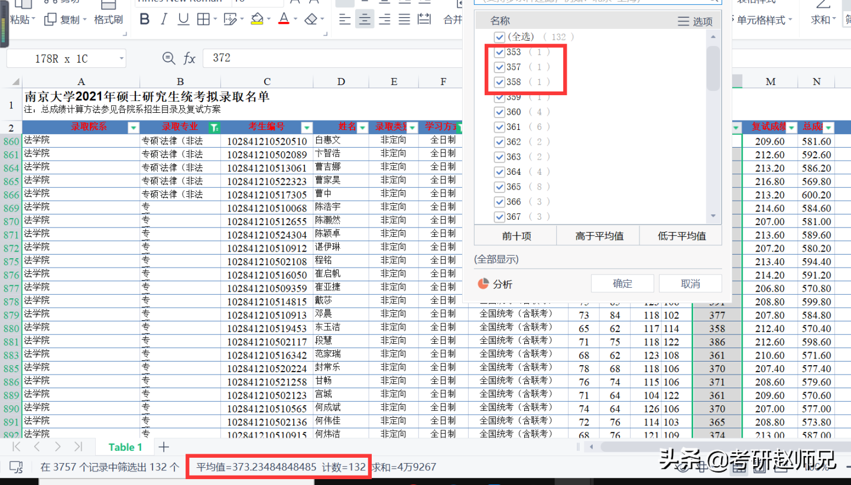Select the center alignment icon

pos(365,19)
